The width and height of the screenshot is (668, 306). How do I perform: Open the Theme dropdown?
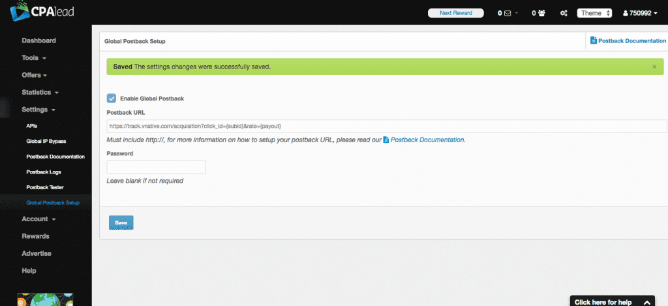pos(594,13)
